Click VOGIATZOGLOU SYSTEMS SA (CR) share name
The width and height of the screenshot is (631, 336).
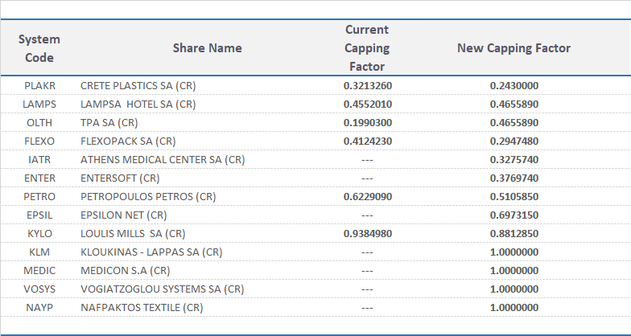point(161,289)
